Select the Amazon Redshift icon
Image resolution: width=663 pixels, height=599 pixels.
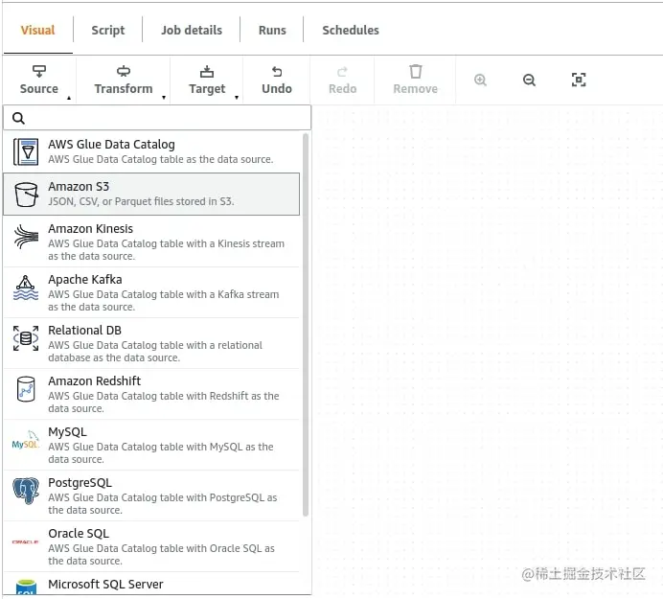click(x=26, y=389)
